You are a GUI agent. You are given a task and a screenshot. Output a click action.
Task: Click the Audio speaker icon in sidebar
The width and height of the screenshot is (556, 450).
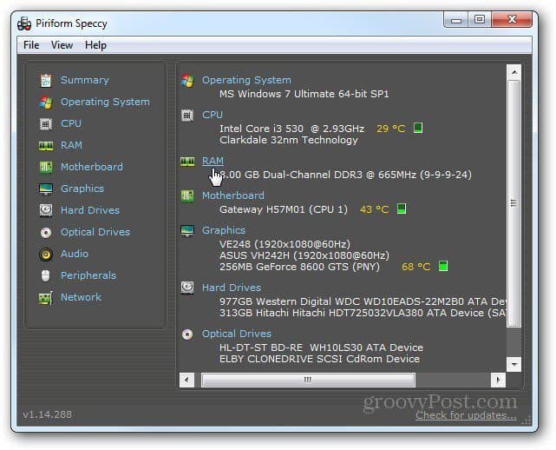[x=46, y=255]
